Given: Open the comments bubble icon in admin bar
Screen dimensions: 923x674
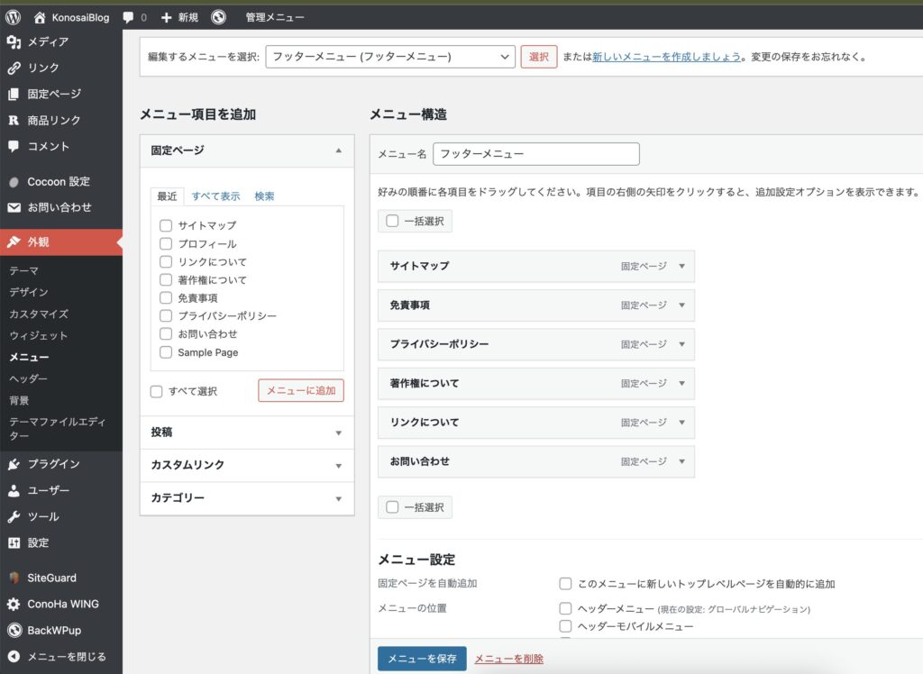Looking at the screenshot, I should point(128,18).
